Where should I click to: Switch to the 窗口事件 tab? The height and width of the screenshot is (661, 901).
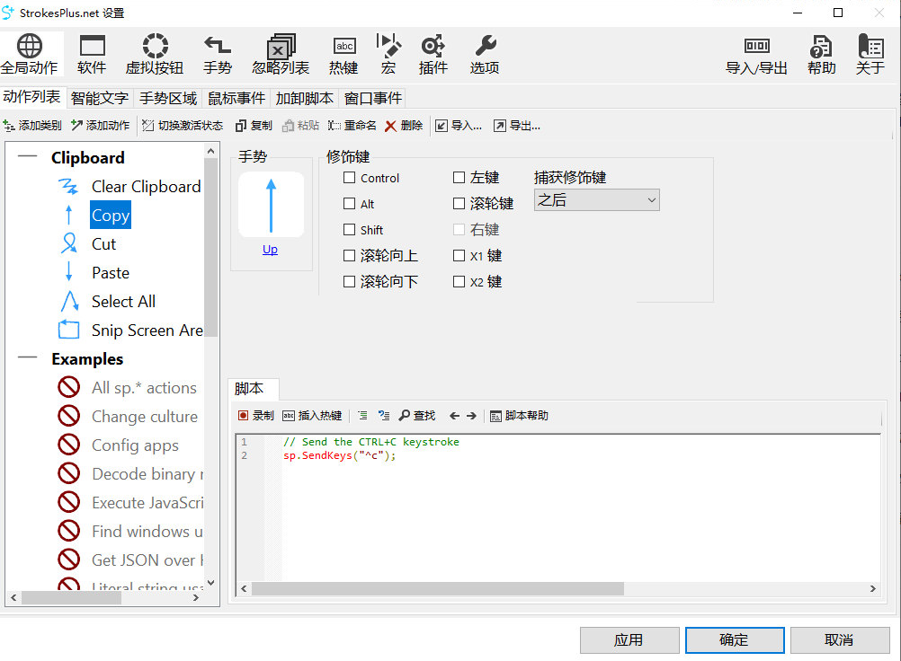(371, 98)
